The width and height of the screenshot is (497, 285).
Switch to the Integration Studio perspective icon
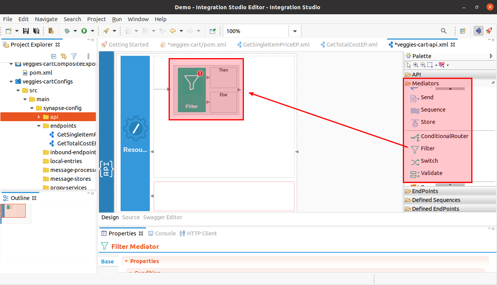(479, 31)
